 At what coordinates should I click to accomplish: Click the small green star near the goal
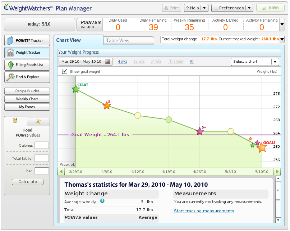pyautogui.click(x=253, y=145)
